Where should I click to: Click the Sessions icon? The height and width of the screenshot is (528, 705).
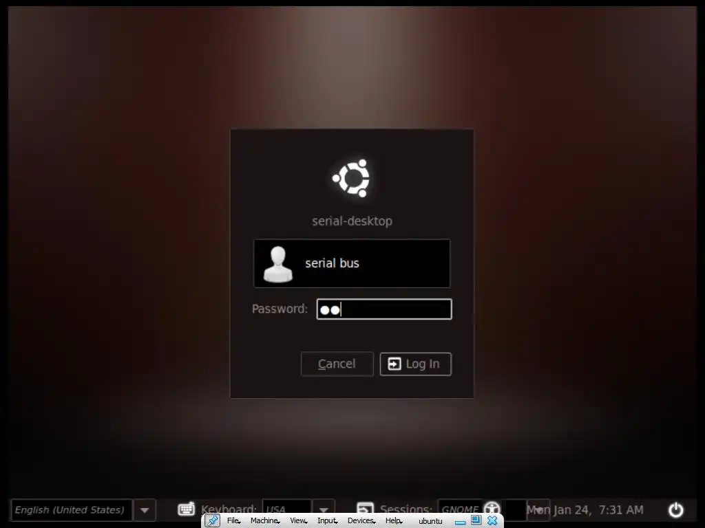pos(365,508)
